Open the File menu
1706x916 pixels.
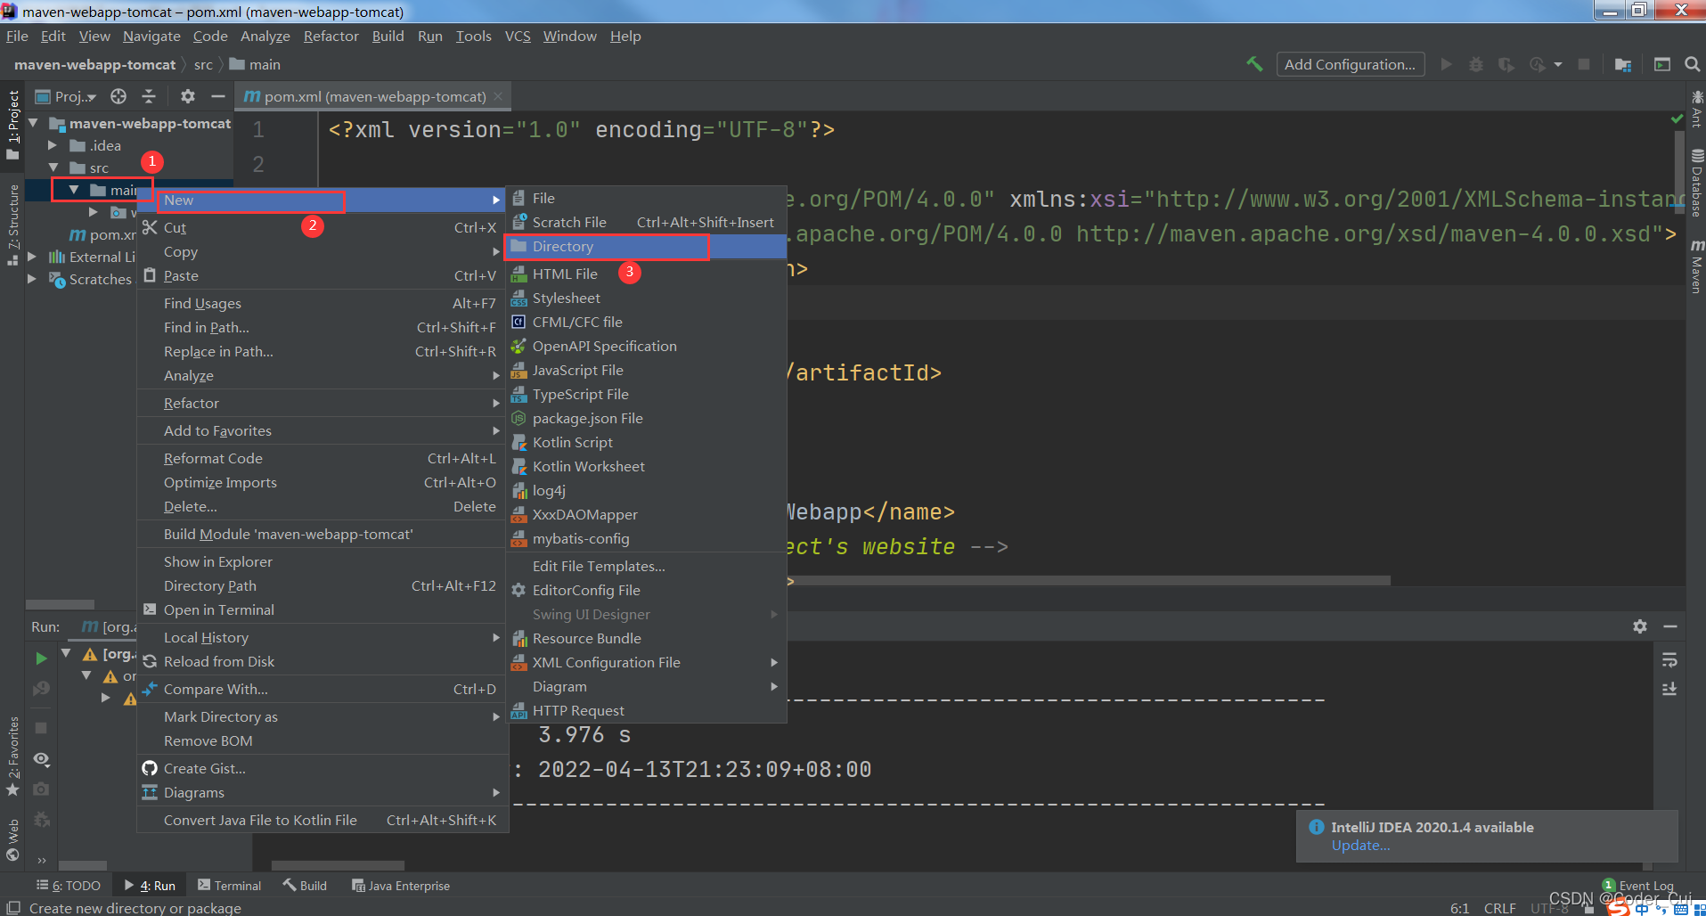17,36
